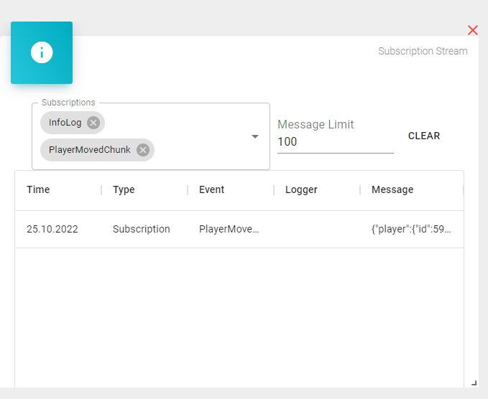Select the 25.10.2022 row time cell
488x399 pixels.
point(52,230)
